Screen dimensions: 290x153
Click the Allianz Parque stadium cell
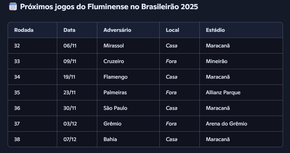point(223,92)
